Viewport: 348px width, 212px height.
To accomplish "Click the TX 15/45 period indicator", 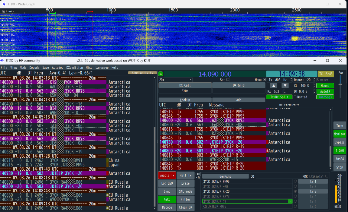I will click(326, 74).
